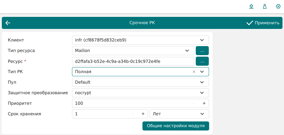Click the ellipsis button next to Ресурс
Image resolution: width=284 pixels, height=135 pixels.
[x=202, y=61]
